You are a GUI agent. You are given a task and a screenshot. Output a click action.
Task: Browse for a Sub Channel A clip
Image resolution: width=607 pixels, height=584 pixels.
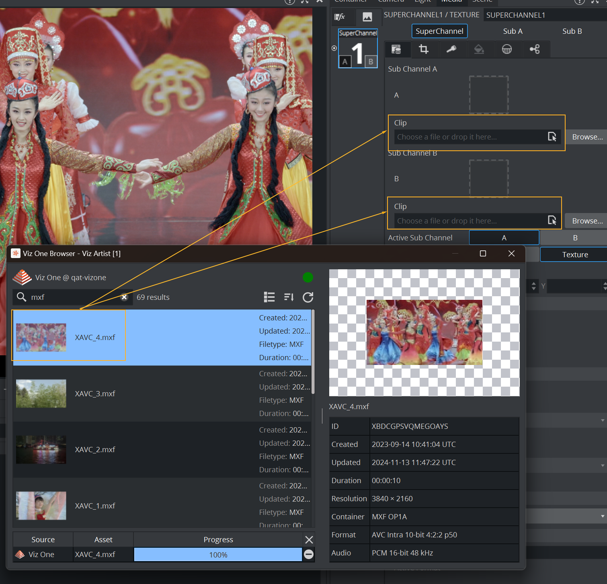[587, 137]
